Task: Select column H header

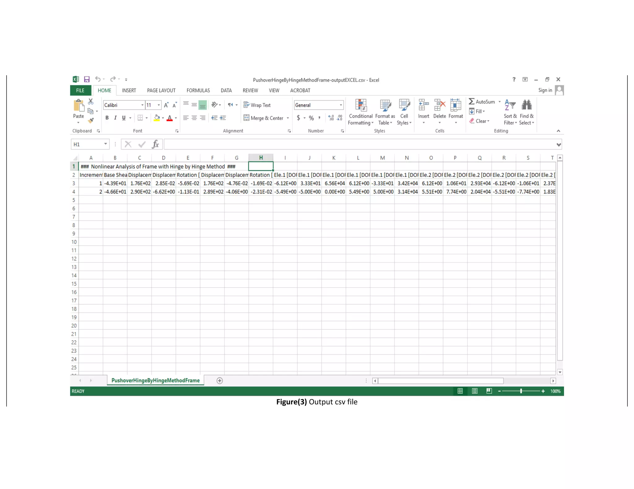Action: (261, 158)
